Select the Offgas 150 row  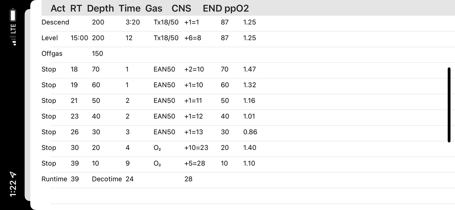pyautogui.click(x=248, y=54)
